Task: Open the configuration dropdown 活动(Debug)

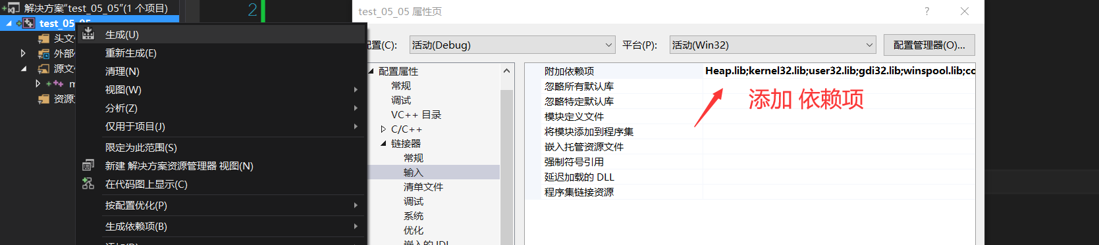Action: 512,45
